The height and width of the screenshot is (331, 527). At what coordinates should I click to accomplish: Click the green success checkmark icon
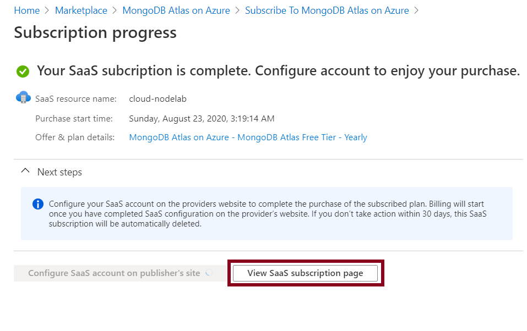coord(23,71)
